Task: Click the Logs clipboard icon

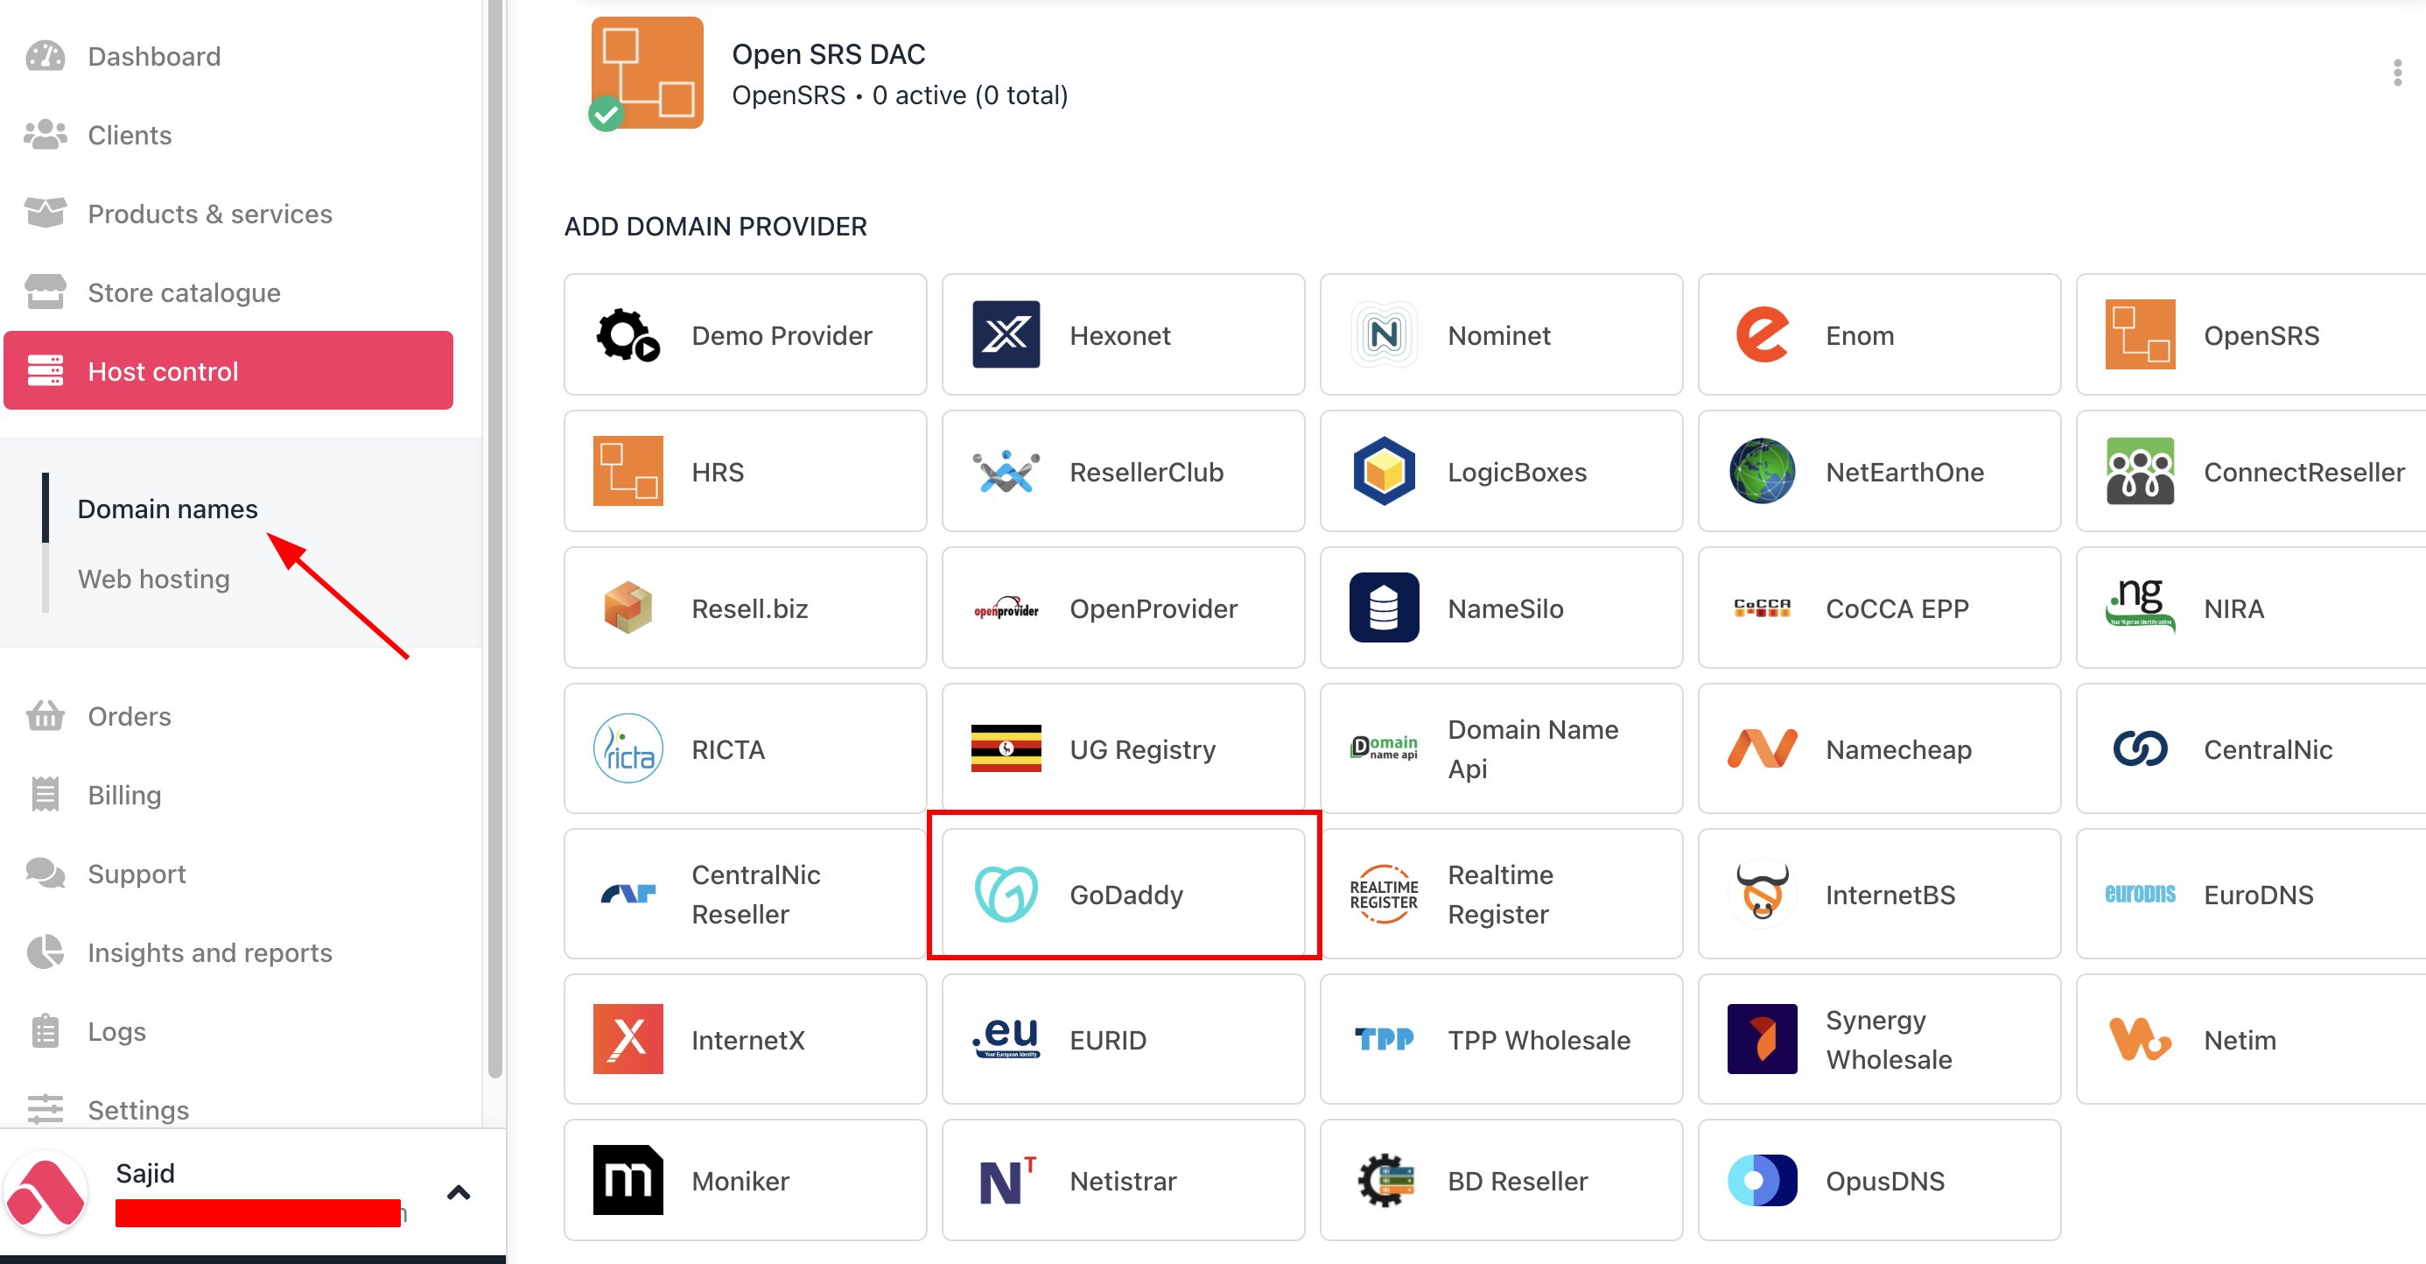Action: (x=46, y=1031)
